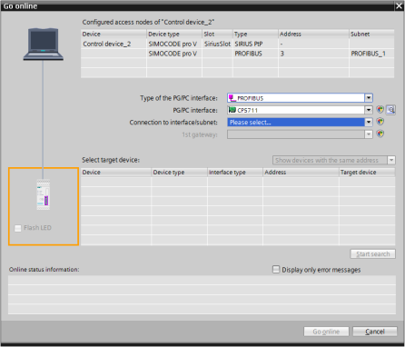Click Target device column header
The height and width of the screenshot is (347, 405).
[x=367, y=173]
